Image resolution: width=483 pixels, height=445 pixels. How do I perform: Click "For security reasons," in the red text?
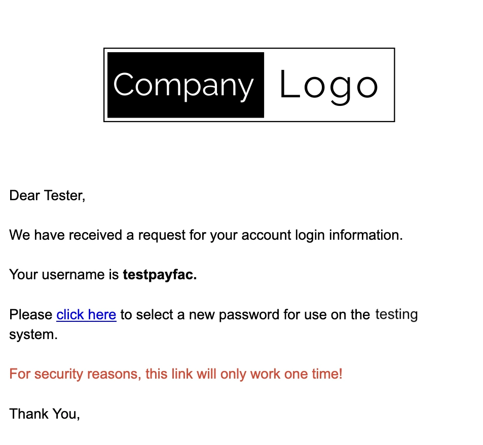point(75,374)
